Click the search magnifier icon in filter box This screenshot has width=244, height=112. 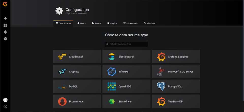(107, 44)
